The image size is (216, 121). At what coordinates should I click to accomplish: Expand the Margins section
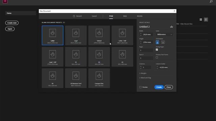pyautogui.click(x=143, y=73)
